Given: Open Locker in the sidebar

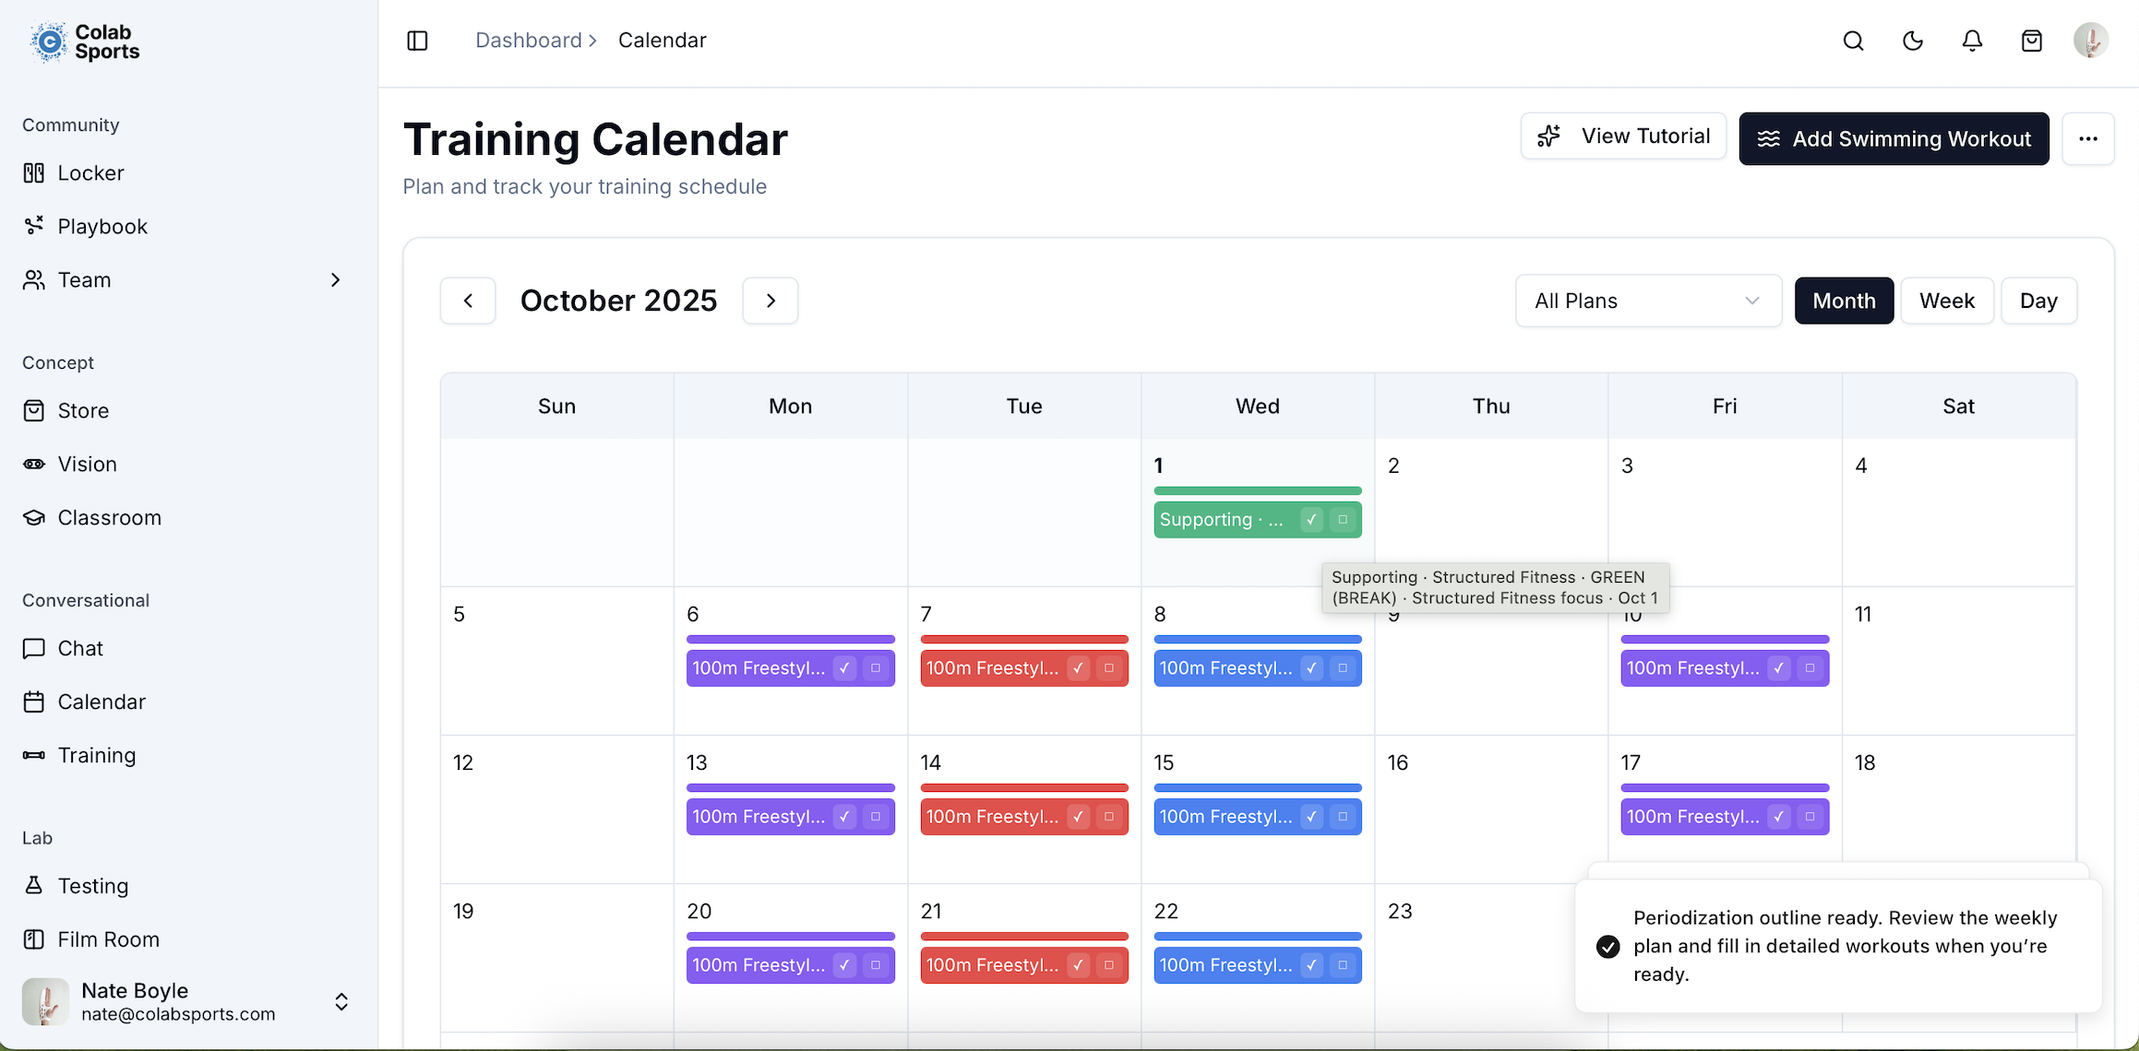Looking at the screenshot, I should pyautogui.click(x=90, y=173).
